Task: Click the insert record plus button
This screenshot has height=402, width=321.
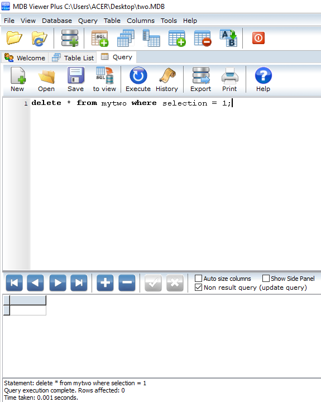Action: (105, 283)
